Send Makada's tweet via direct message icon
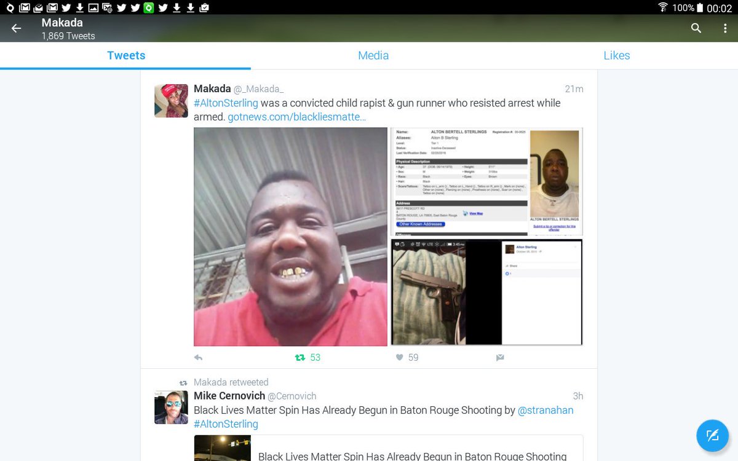Image resolution: width=738 pixels, height=461 pixels. 500,357
